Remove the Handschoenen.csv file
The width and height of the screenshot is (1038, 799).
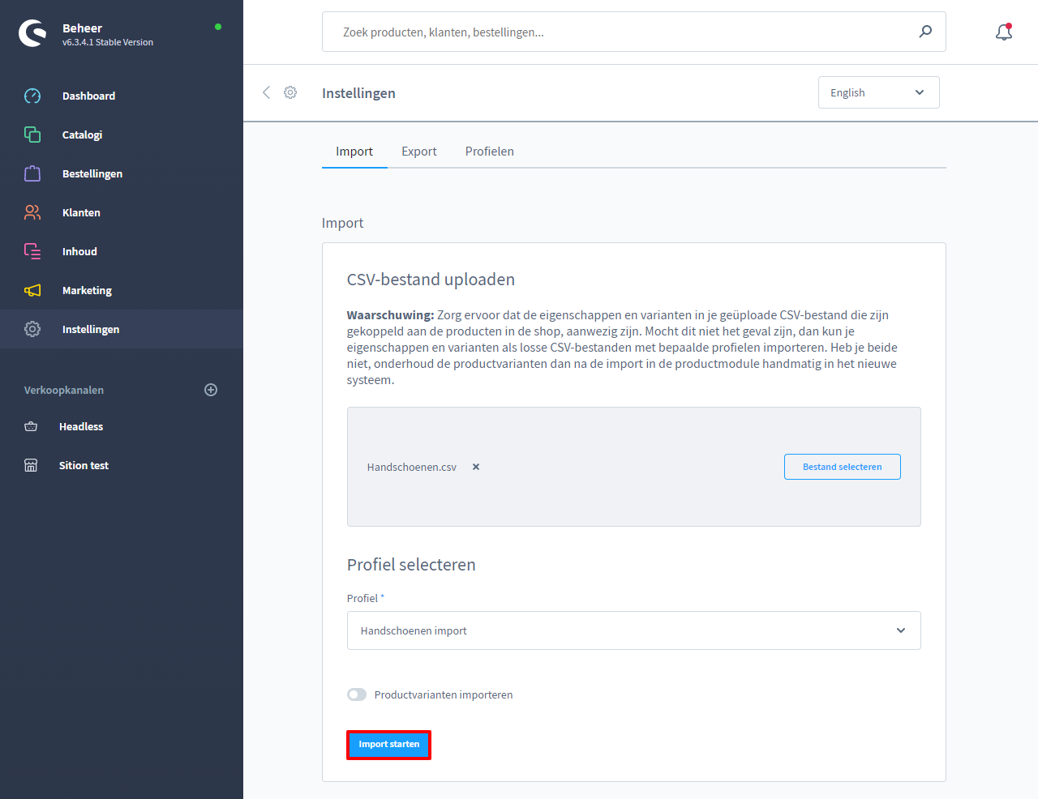pyautogui.click(x=476, y=467)
